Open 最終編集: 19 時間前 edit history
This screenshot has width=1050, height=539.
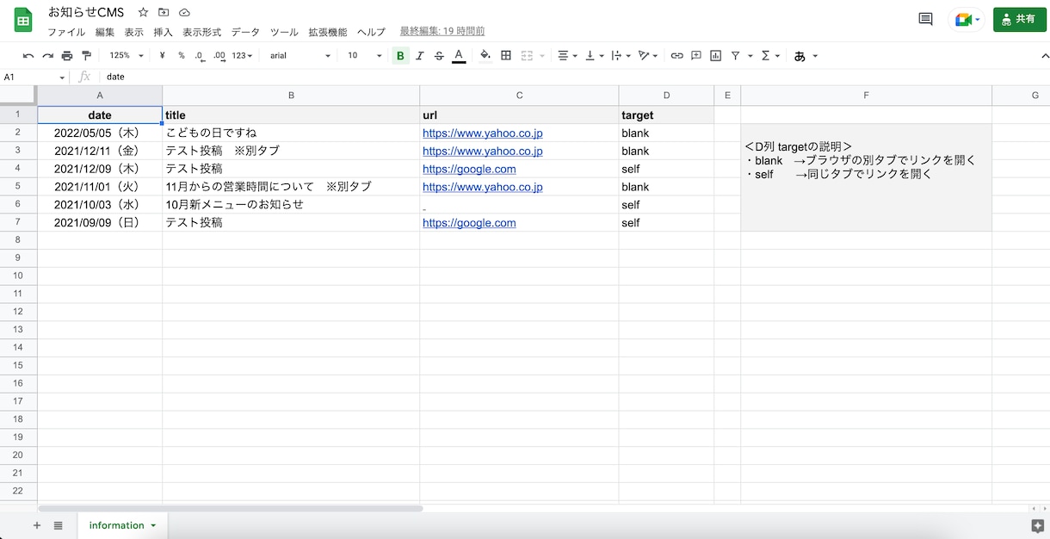(442, 31)
